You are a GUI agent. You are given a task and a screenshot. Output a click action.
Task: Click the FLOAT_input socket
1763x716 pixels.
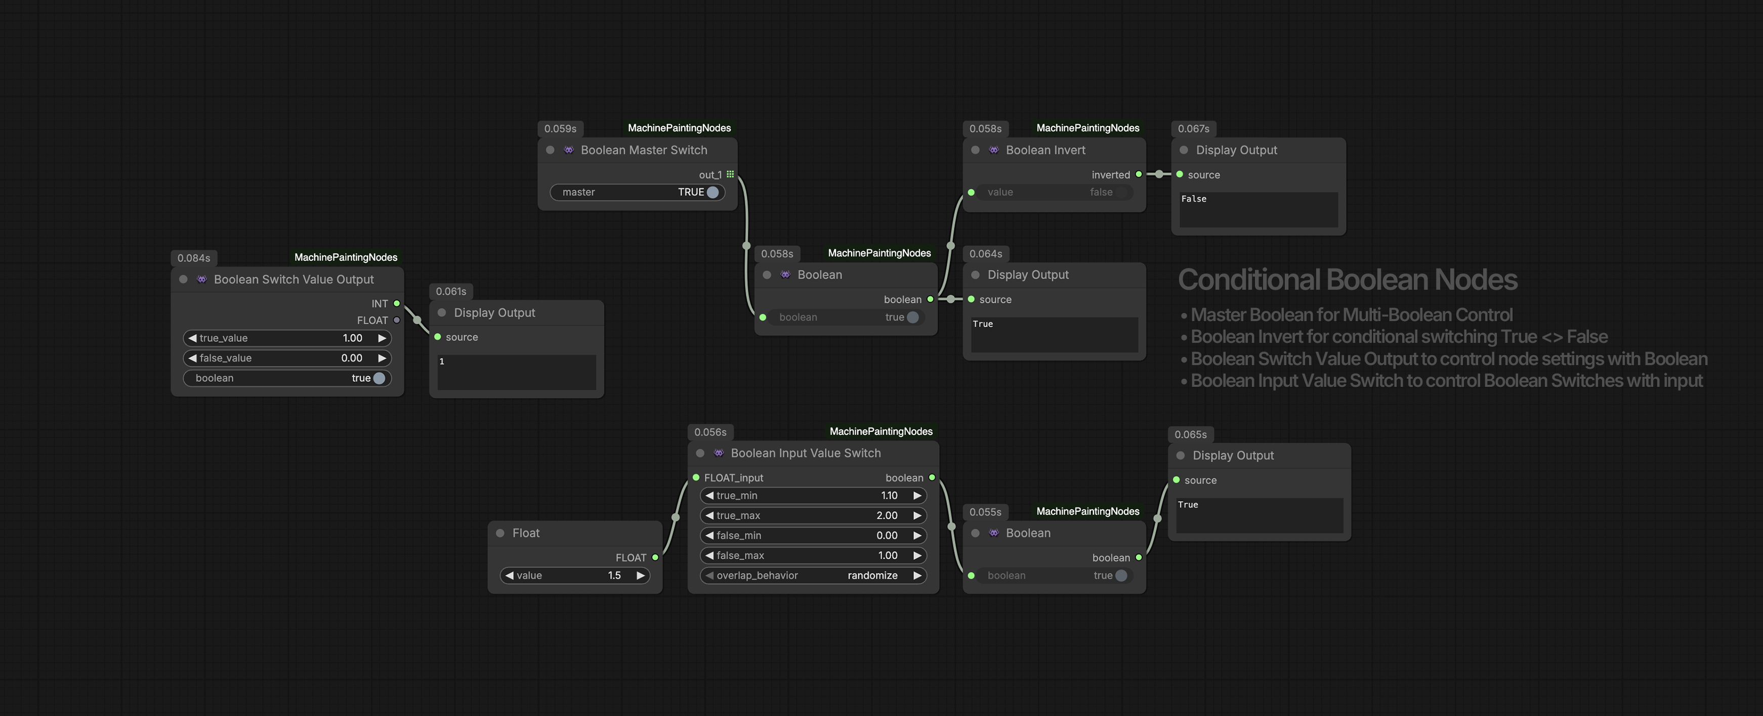(x=696, y=477)
